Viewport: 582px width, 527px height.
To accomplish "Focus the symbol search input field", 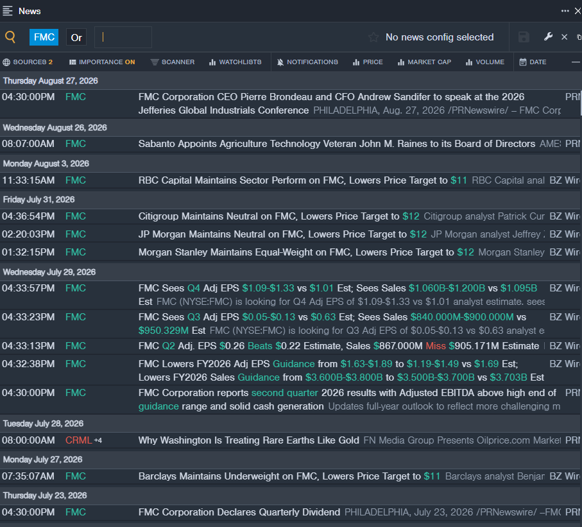I will tap(123, 37).
